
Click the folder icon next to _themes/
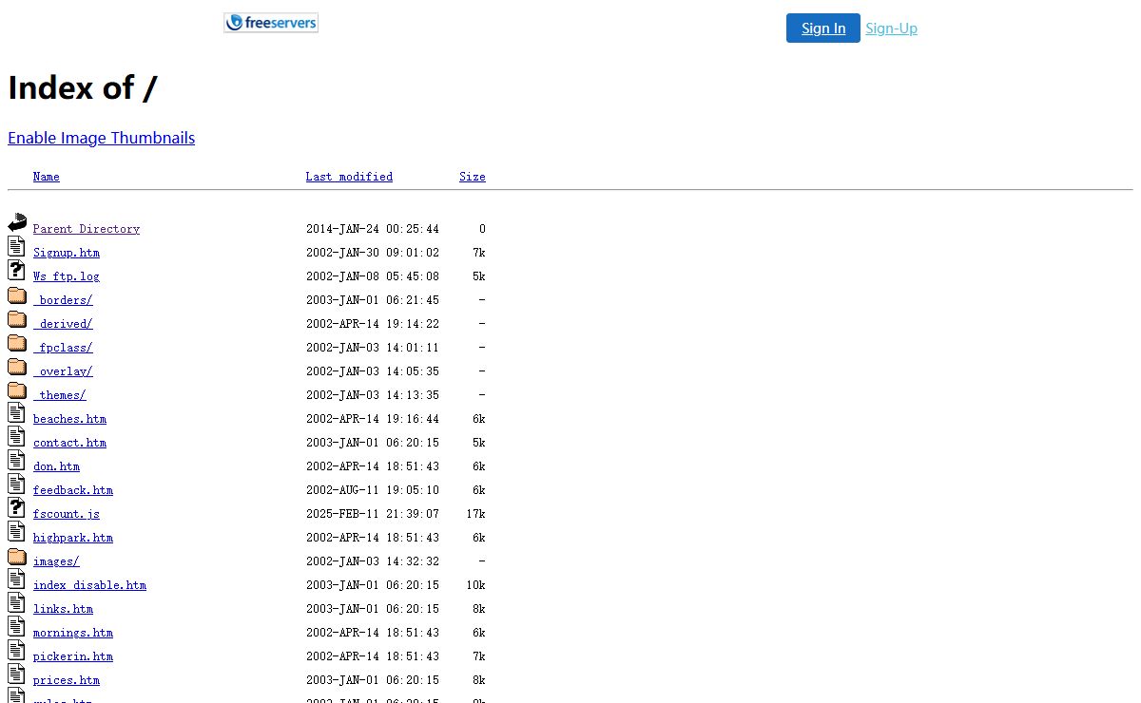(17, 390)
